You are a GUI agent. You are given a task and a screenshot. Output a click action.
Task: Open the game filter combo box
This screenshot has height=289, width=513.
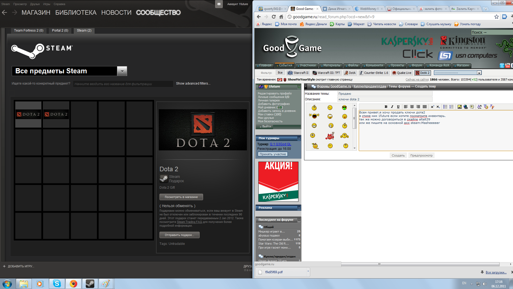pos(457,73)
